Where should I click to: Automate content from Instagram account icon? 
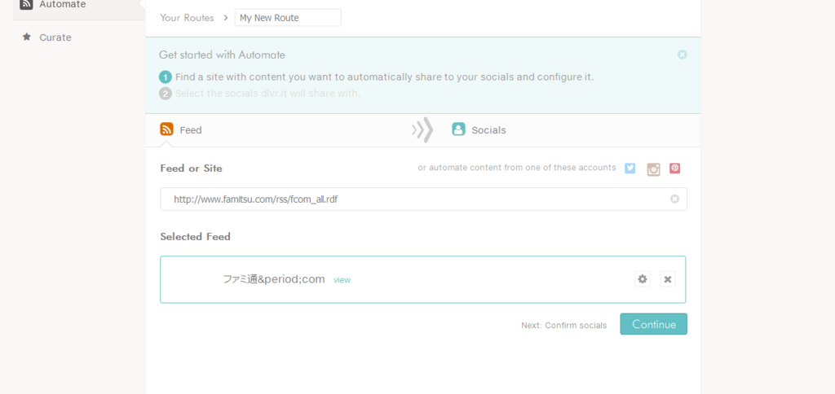(653, 169)
